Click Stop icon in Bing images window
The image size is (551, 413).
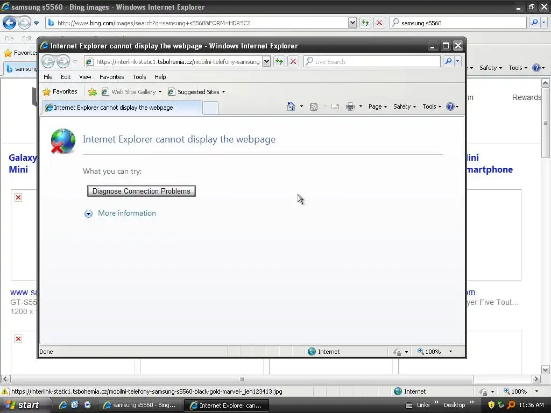(379, 23)
